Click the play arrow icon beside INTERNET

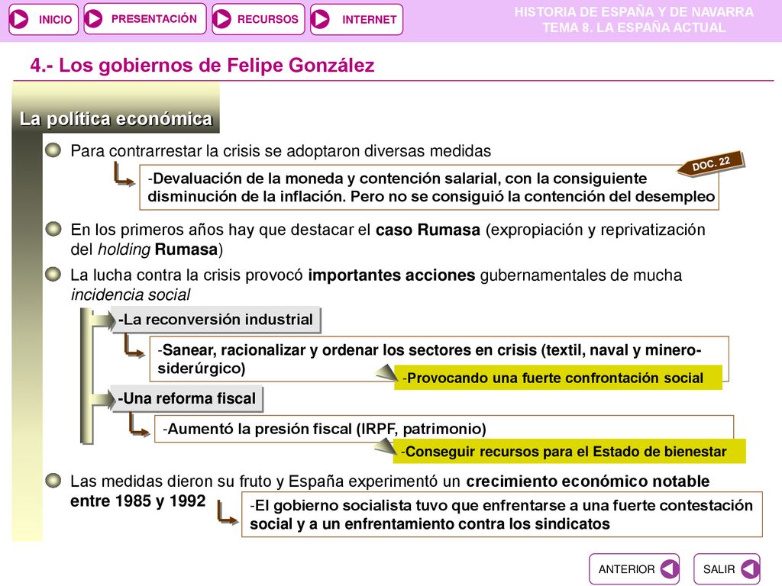click(x=321, y=19)
